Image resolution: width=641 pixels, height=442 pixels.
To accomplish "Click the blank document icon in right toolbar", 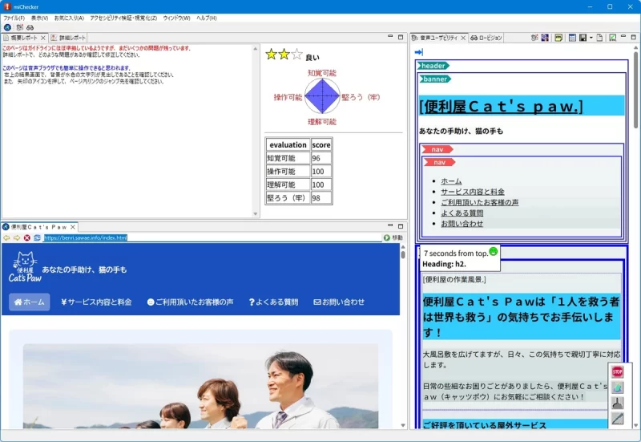I will pyautogui.click(x=599, y=38).
